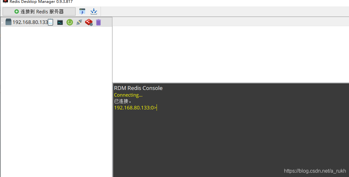Click the Redis Desktop Manager title bar icon
This screenshot has width=349, height=177.
pyautogui.click(x=5, y=2)
